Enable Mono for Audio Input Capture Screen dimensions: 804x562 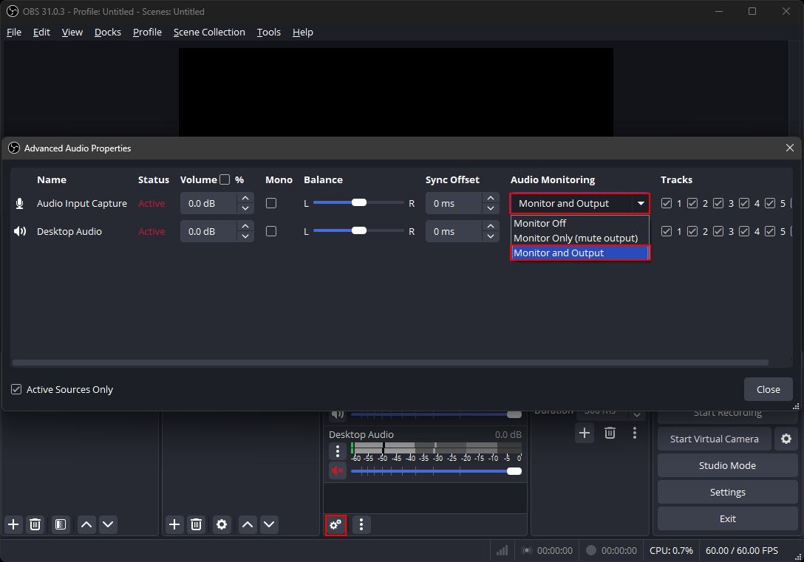[x=271, y=203]
